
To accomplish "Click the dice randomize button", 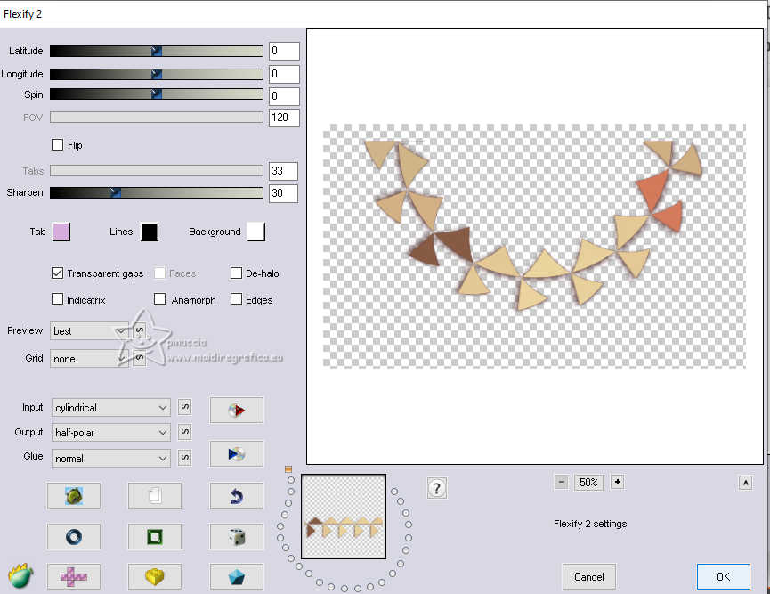I will click(236, 536).
